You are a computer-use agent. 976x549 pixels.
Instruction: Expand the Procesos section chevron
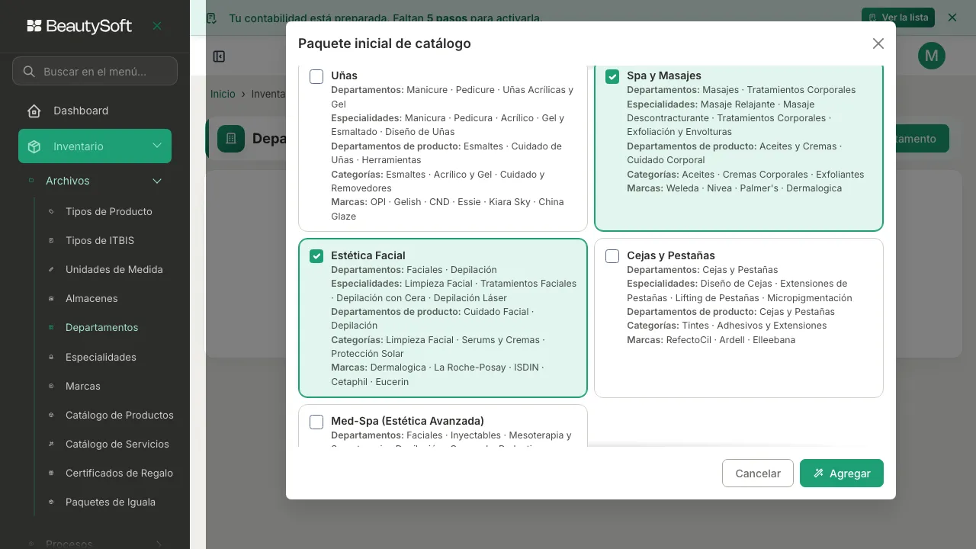point(157,544)
